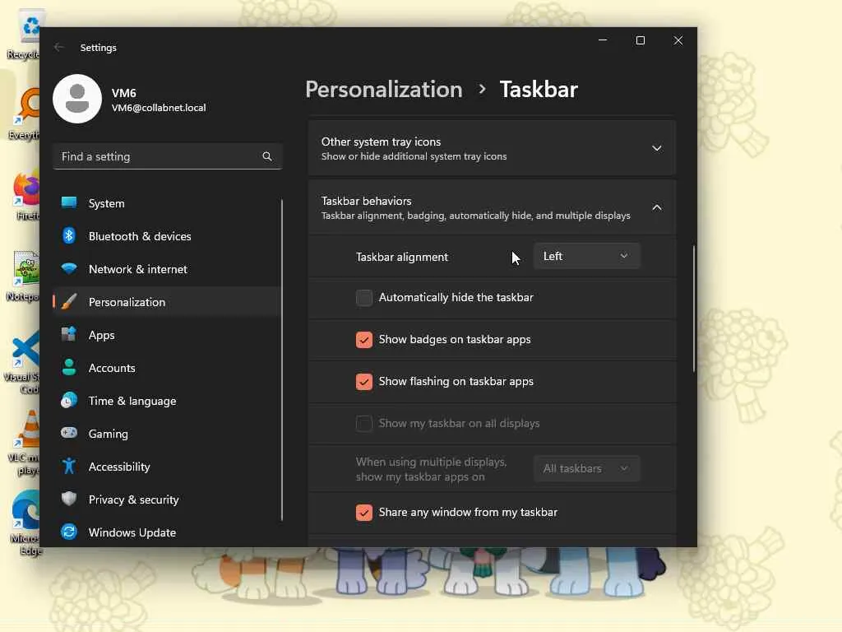This screenshot has width=842, height=632.
Task: Open Network & internet category
Action: [166, 269]
